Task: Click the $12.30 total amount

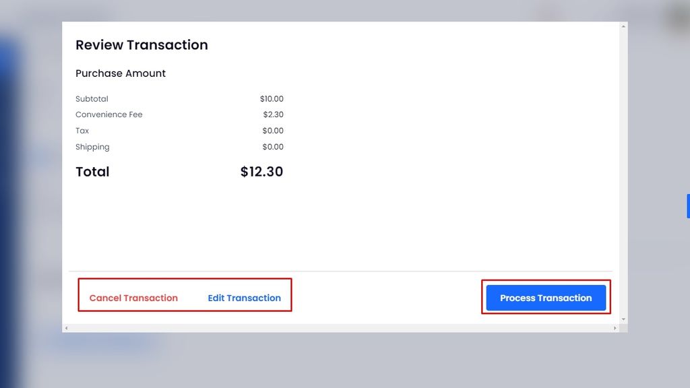Action: click(x=261, y=172)
